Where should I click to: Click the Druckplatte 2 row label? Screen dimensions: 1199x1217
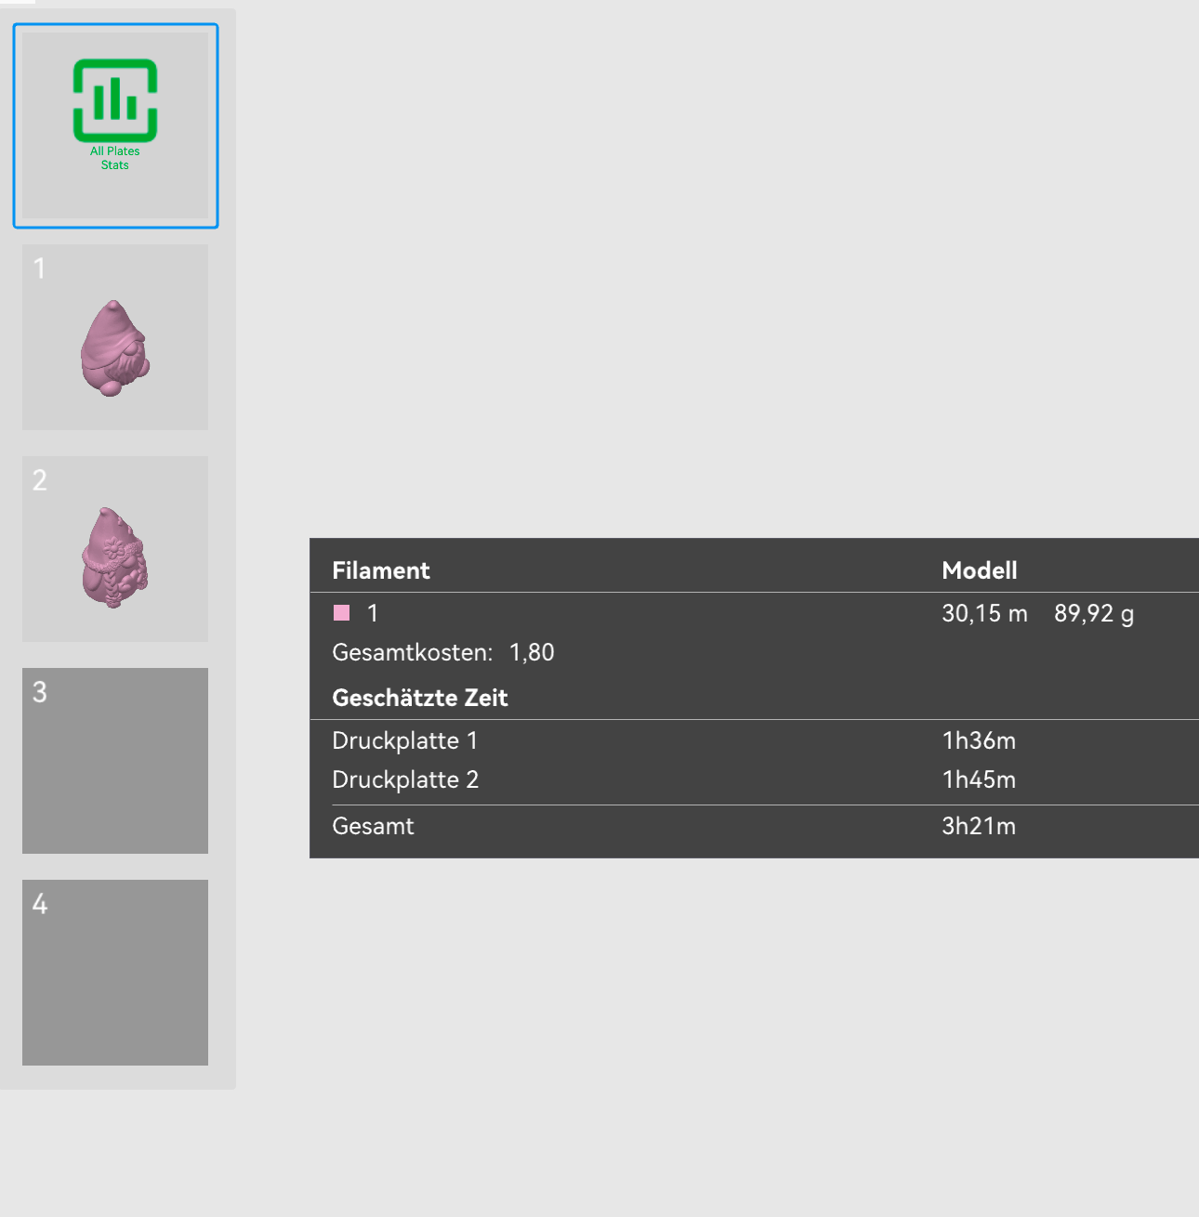tap(405, 779)
